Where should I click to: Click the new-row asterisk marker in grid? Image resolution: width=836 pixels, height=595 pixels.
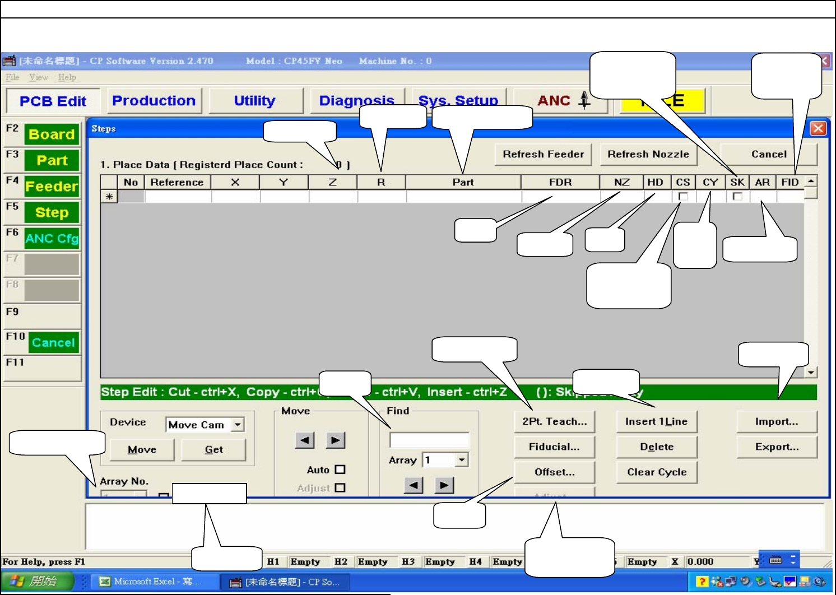pos(109,197)
